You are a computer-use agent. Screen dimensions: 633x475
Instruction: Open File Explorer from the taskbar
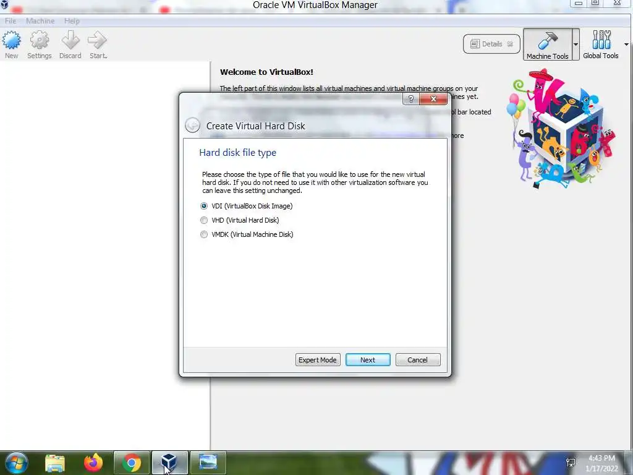[x=55, y=463]
